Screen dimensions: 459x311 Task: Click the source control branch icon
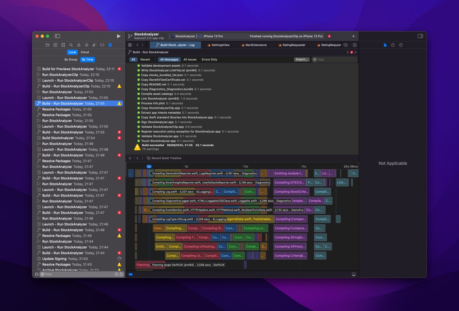130,36
